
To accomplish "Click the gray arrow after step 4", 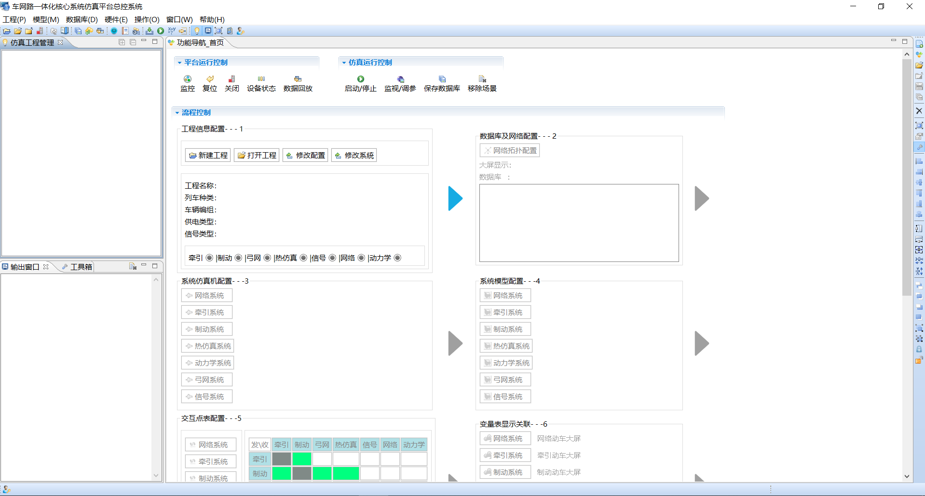I will click(702, 343).
